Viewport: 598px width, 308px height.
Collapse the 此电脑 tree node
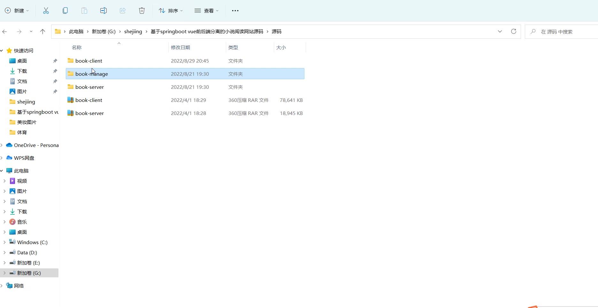(x=2, y=171)
